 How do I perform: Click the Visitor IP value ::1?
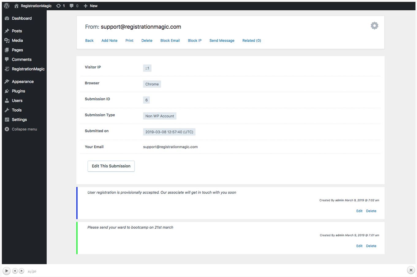coord(147,68)
